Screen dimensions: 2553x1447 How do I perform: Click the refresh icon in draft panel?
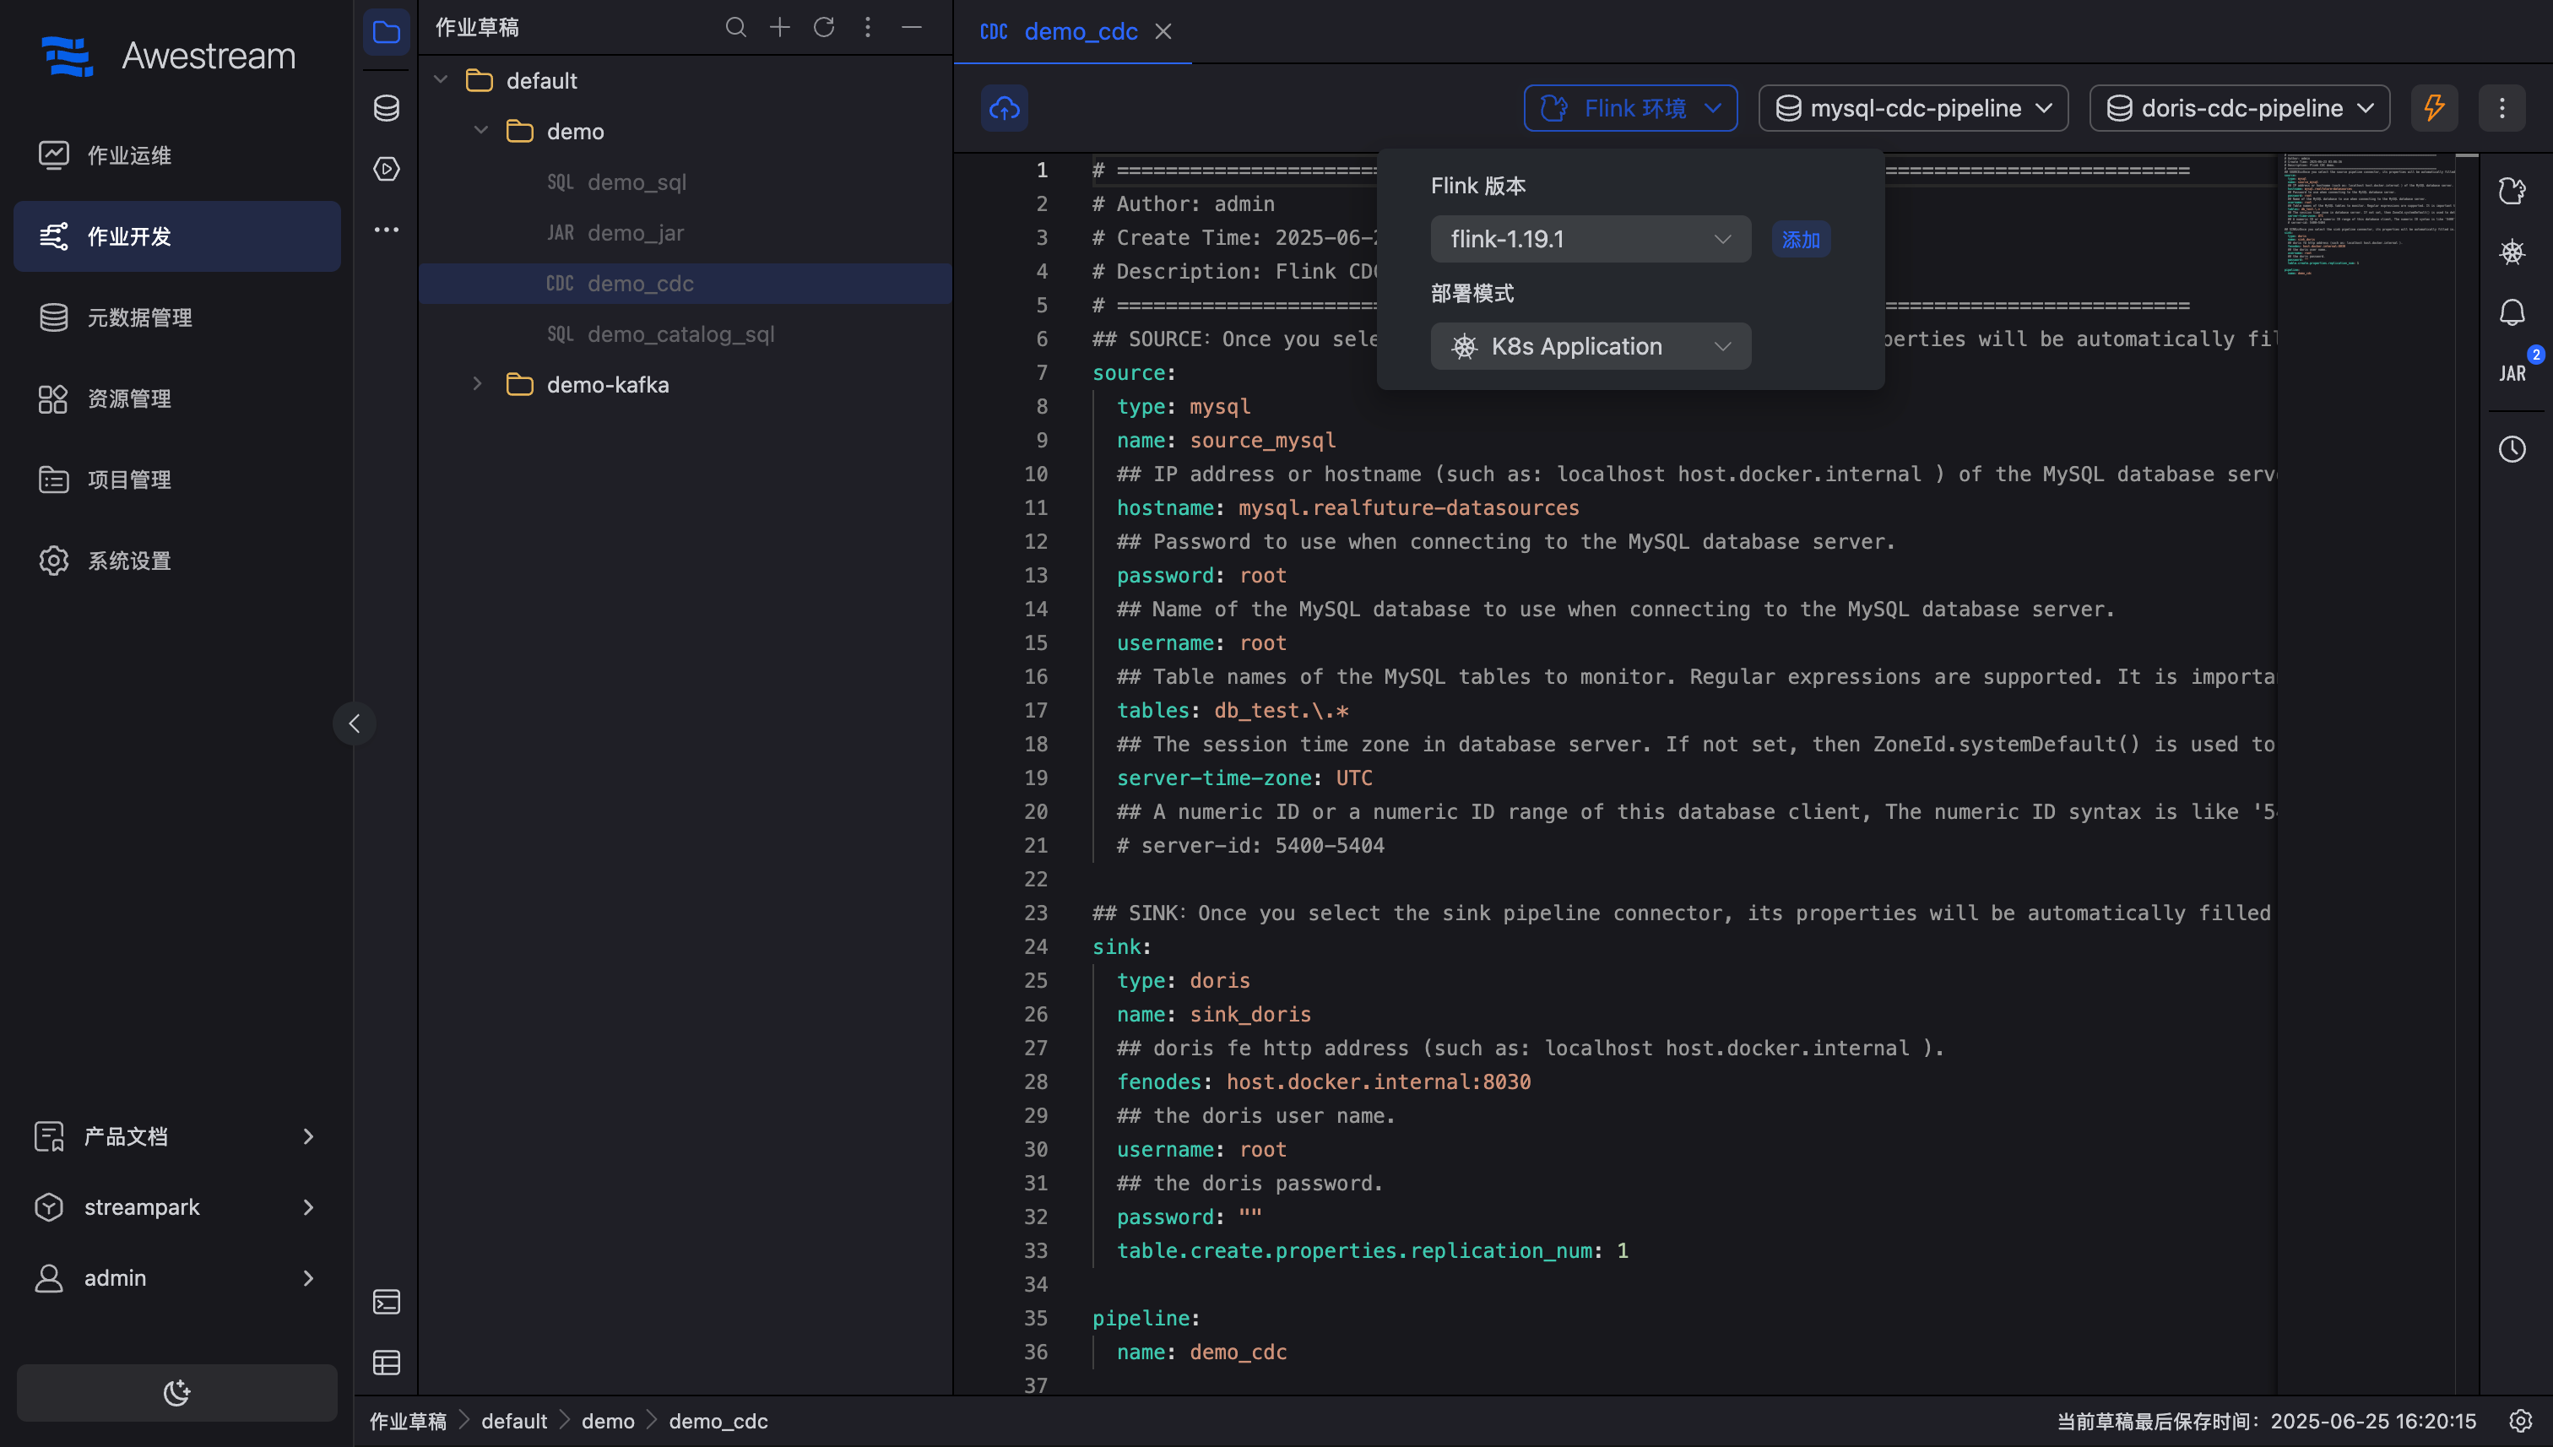pyautogui.click(x=824, y=27)
